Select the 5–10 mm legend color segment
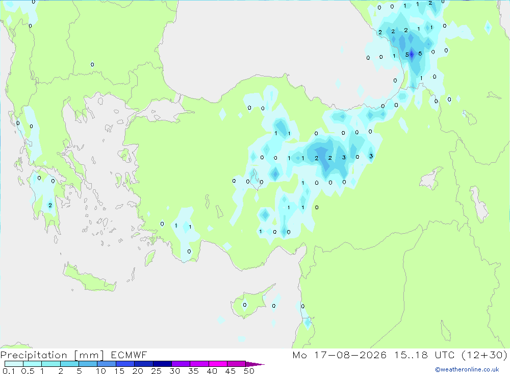 tap(88, 364)
